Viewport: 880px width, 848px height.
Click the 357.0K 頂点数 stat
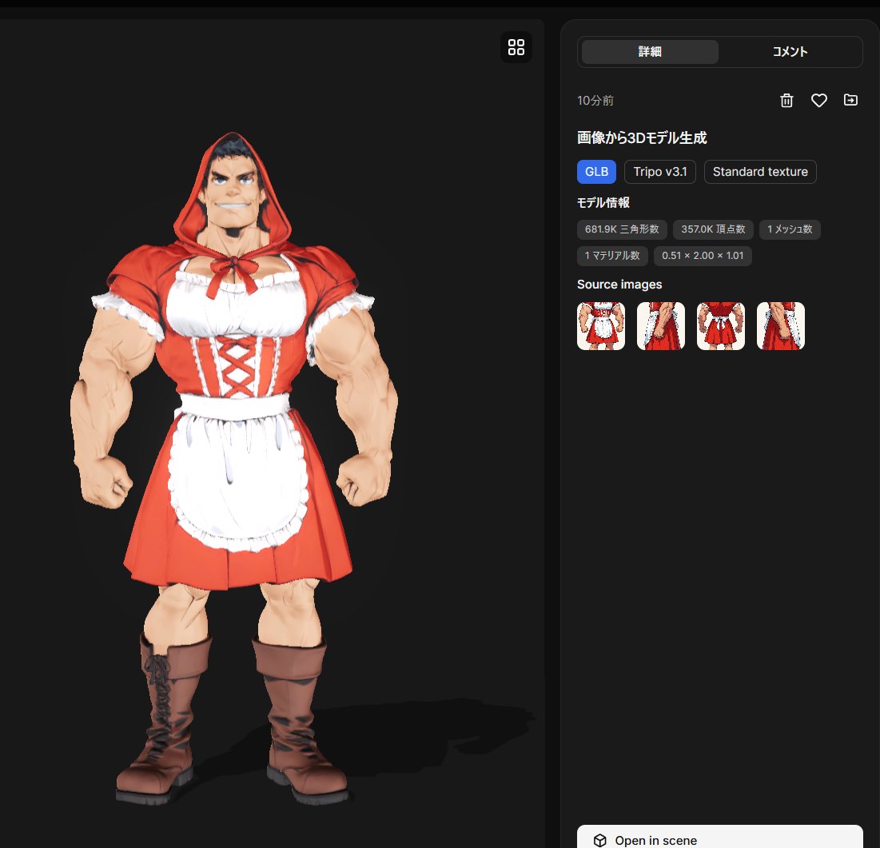713,229
